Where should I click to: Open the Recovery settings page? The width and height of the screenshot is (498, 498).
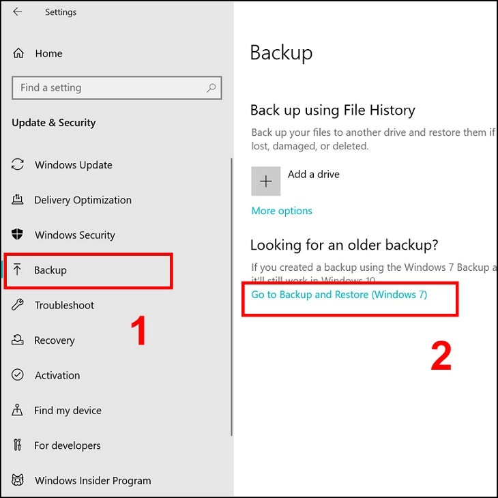pyautogui.click(x=55, y=340)
